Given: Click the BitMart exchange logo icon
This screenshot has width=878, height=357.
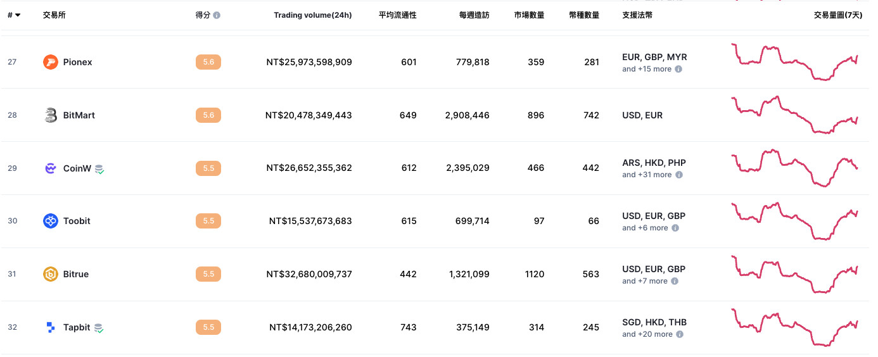Looking at the screenshot, I should click(51, 115).
